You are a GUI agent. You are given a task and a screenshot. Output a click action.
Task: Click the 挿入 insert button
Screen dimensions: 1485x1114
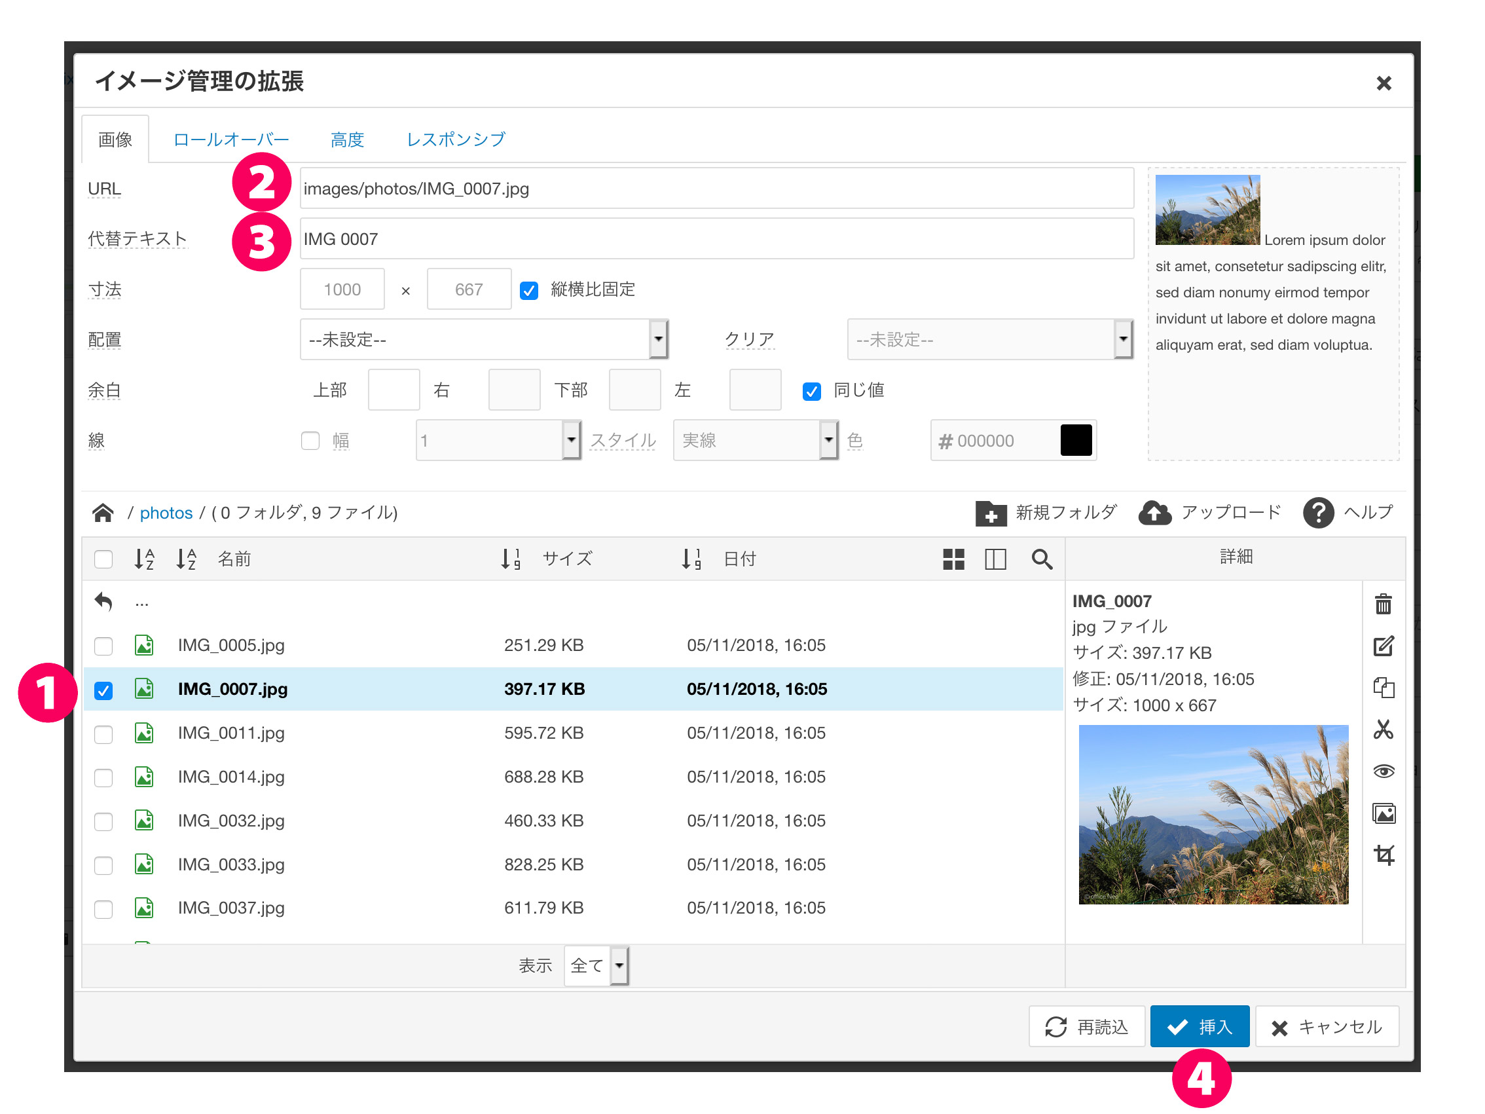[x=1199, y=1026]
